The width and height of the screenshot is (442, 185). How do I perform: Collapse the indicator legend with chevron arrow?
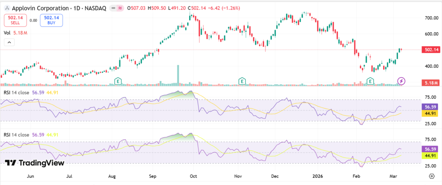(x=8, y=42)
